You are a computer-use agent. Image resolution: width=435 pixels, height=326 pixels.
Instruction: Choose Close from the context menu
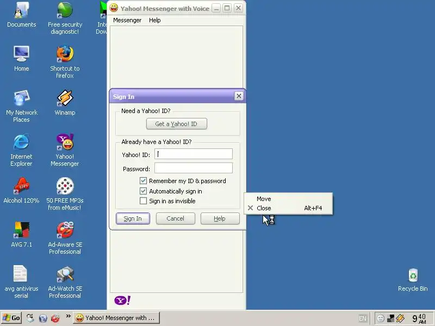point(288,208)
